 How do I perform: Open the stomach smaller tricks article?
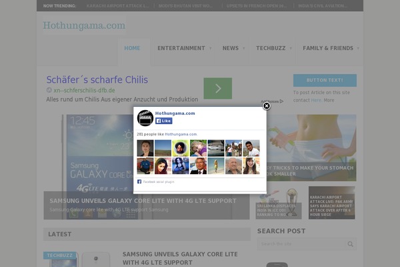311,148
